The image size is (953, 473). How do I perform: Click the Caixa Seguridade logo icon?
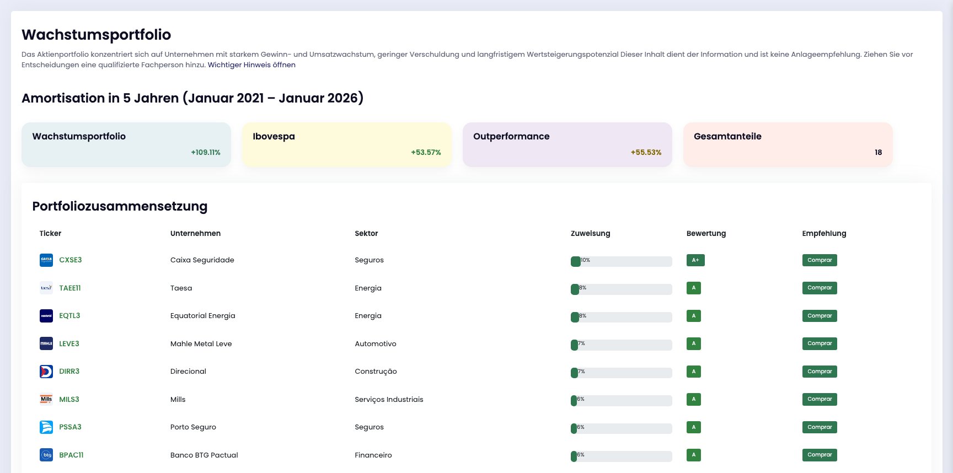point(46,260)
